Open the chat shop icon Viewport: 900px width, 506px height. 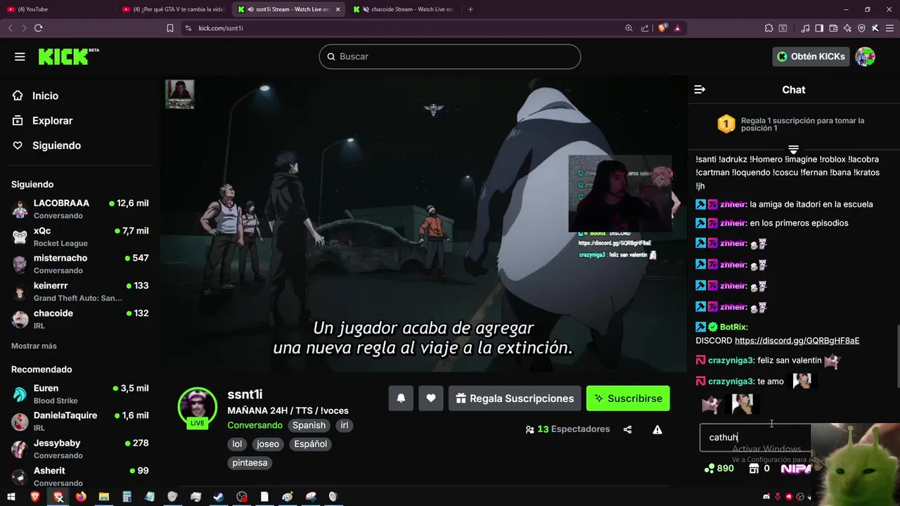pos(754,469)
